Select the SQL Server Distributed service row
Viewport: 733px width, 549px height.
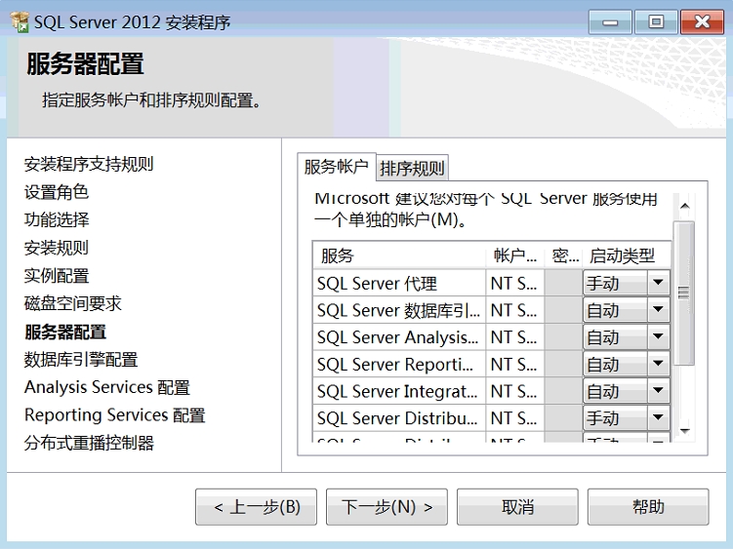(x=398, y=418)
